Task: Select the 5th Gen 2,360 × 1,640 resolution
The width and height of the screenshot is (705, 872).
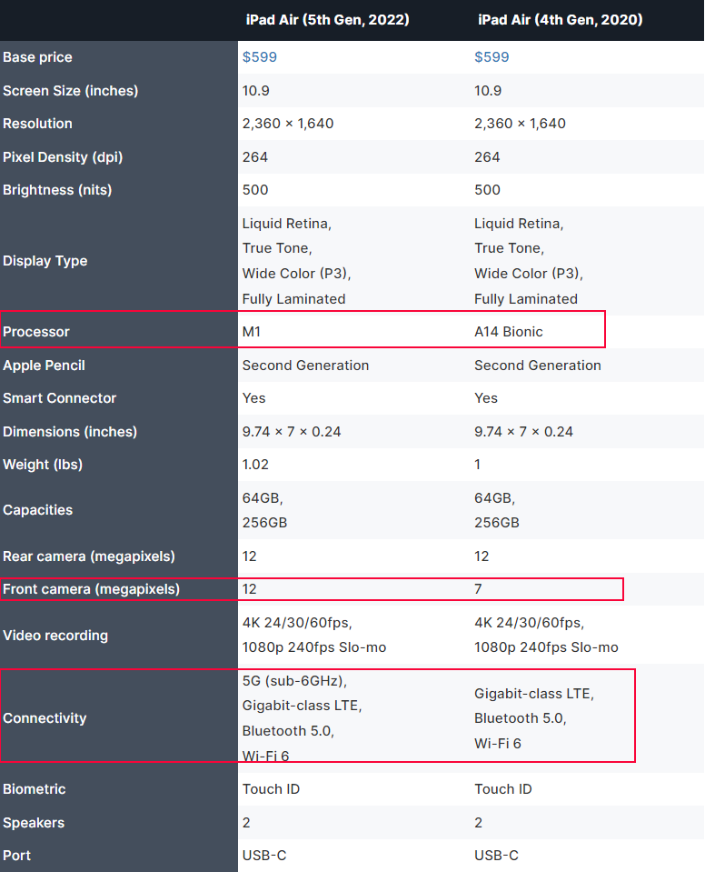Action: (288, 124)
